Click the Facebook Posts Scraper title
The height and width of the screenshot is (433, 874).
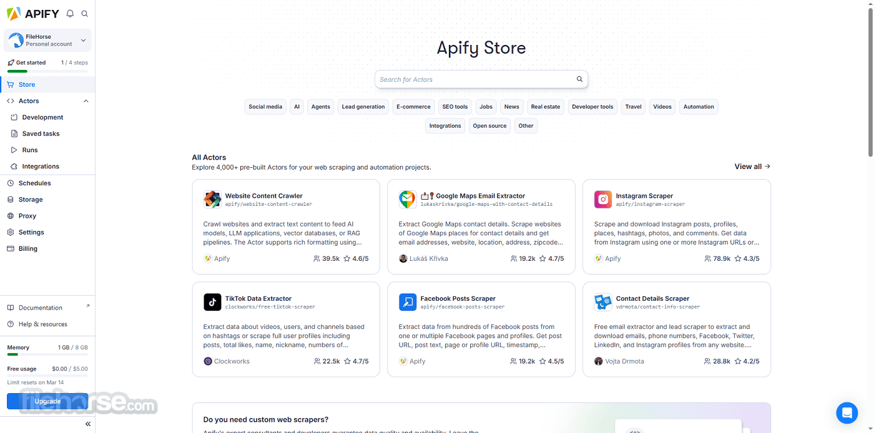[458, 298]
